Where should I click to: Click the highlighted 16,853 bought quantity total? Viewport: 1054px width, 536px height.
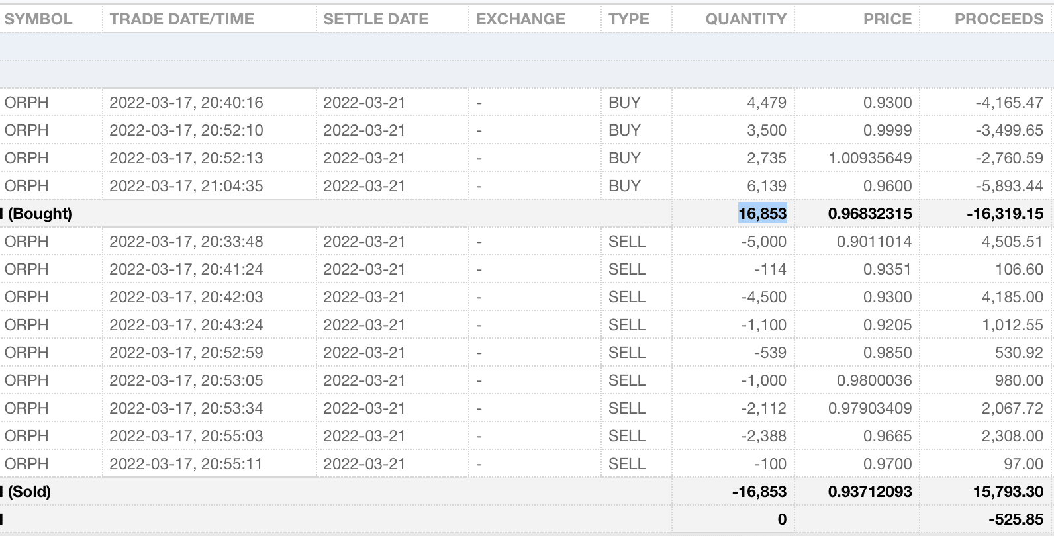762,214
